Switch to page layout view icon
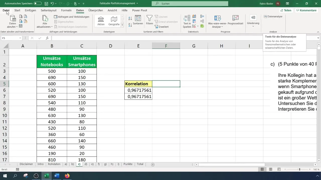This screenshot has height=180, width=321. [271, 169]
